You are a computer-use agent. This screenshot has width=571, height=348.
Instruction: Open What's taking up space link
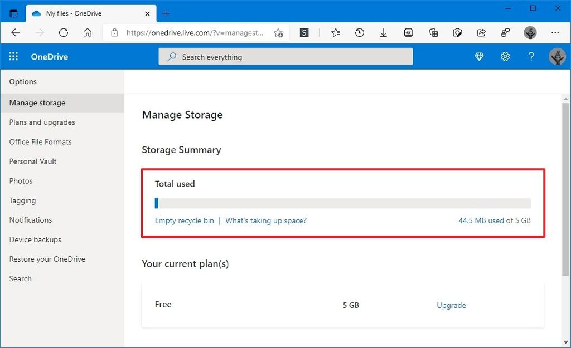(x=266, y=220)
